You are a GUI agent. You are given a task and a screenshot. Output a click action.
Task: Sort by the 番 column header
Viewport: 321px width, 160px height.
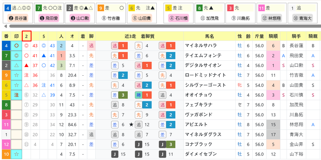(6, 36)
